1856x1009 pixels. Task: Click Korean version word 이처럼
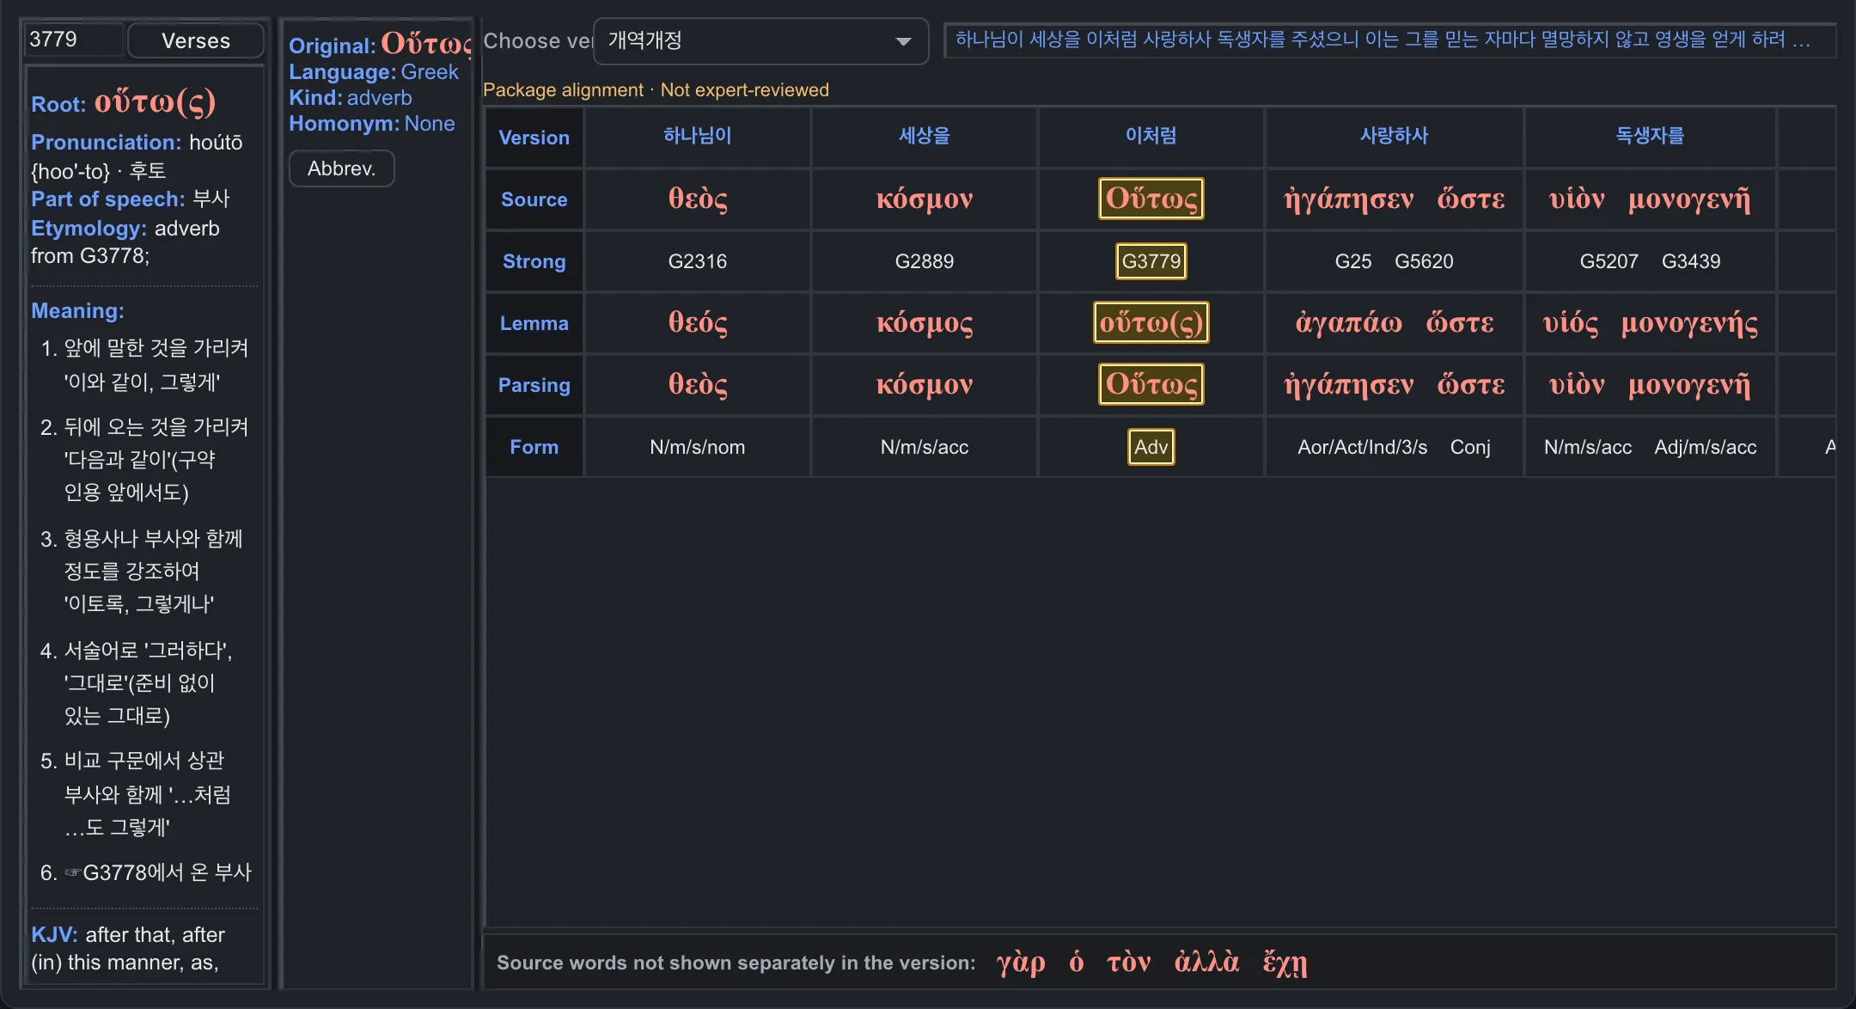point(1151,136)
